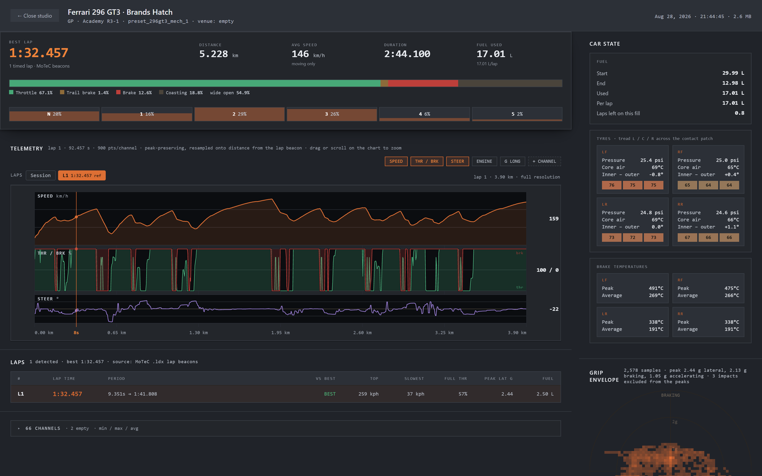
Task: Click the Trail brake 1.4% legend swatch
Action: 62,92
